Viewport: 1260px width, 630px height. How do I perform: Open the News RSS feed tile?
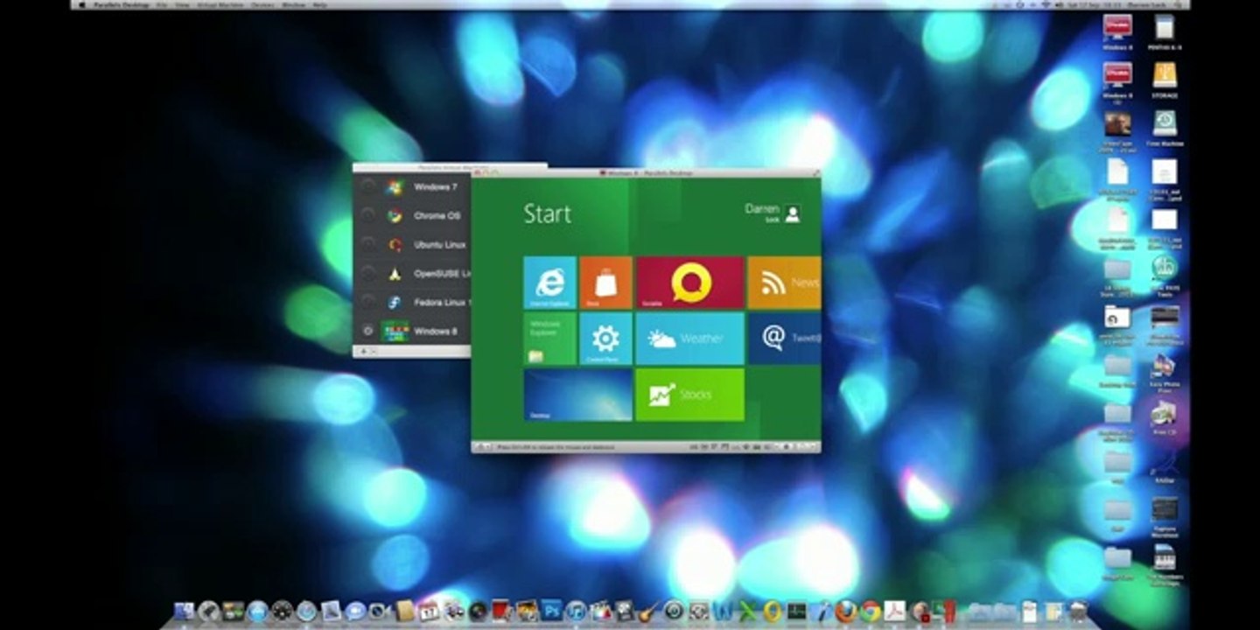(784, 283)
